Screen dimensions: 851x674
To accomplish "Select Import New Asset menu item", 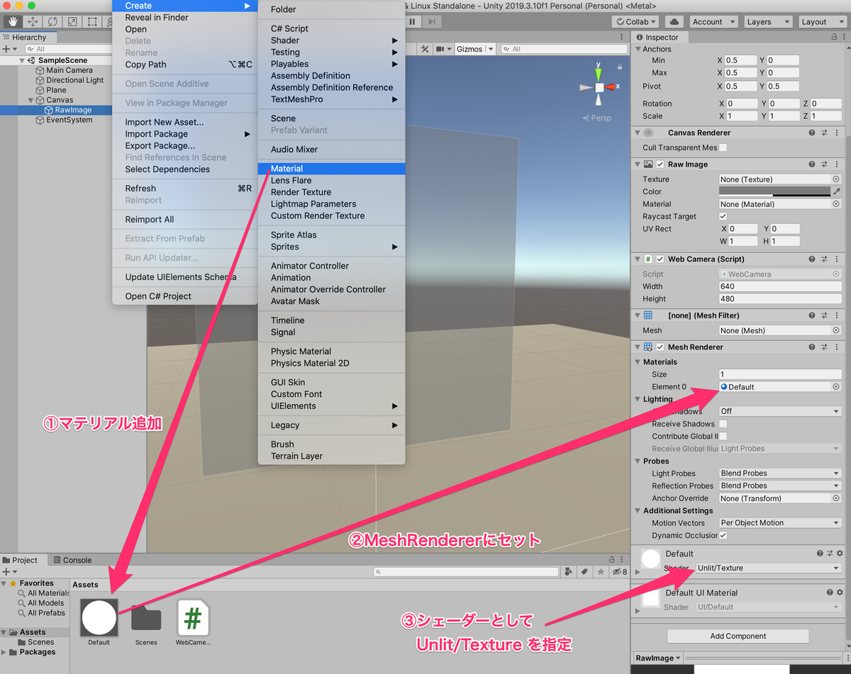I will coord(184,122).
